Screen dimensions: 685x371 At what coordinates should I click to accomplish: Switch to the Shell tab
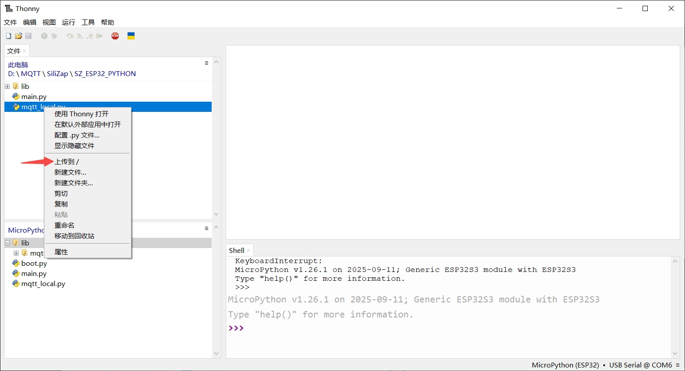(236, 250)
